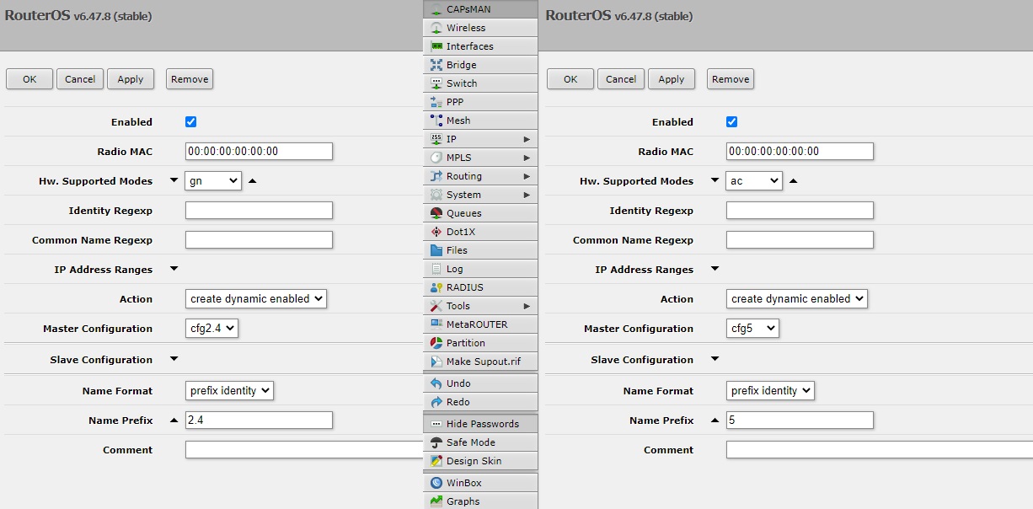Click the WinBox icon
The width and height of the screenshot is (1033, 509).
pyautogui.click(x=436, y=483)
